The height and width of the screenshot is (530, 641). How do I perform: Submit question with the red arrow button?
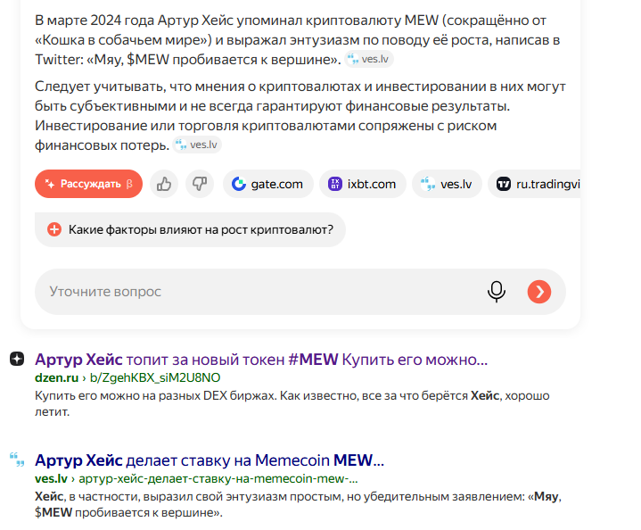538,292
